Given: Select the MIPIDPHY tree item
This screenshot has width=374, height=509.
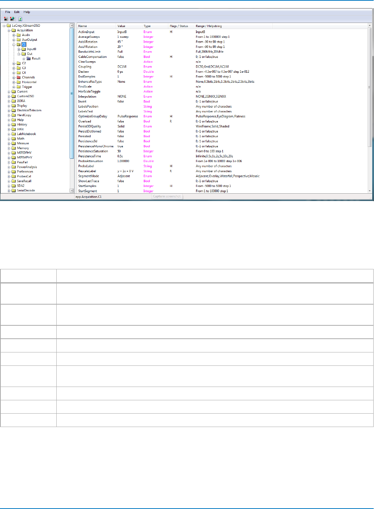Looking at the screenshot, I should pos(24,153).
